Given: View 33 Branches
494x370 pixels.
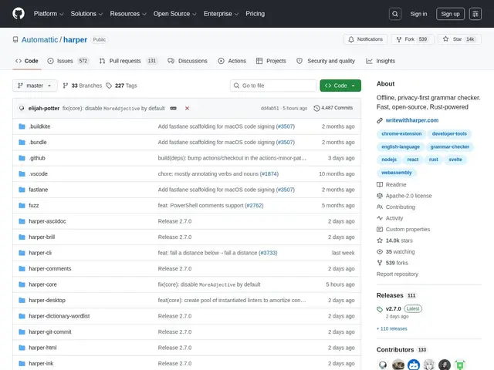Looking at the screenshot, I should (83, 86).
